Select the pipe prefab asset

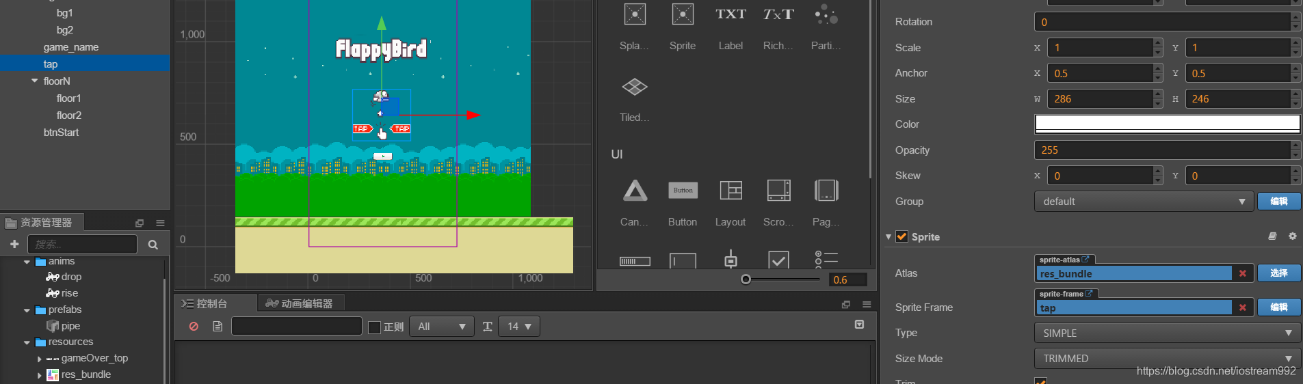pyautogui.click(x=70, y=326)
